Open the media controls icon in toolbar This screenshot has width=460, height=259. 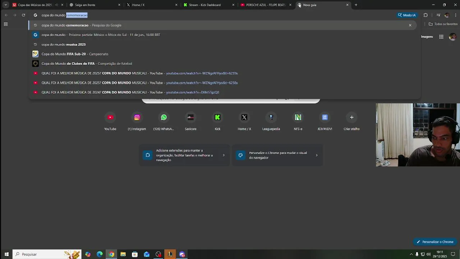[438, 15]
